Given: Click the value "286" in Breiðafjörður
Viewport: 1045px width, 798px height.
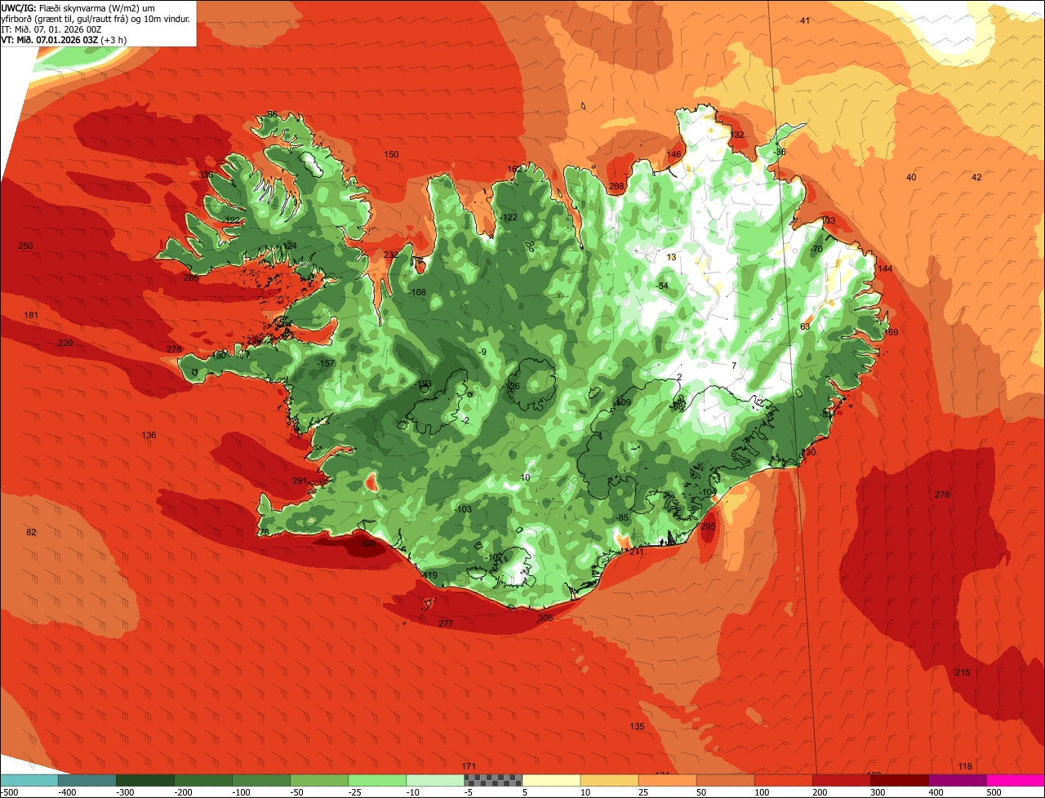Looking at the screenshot, I should [x=191, y=277].
